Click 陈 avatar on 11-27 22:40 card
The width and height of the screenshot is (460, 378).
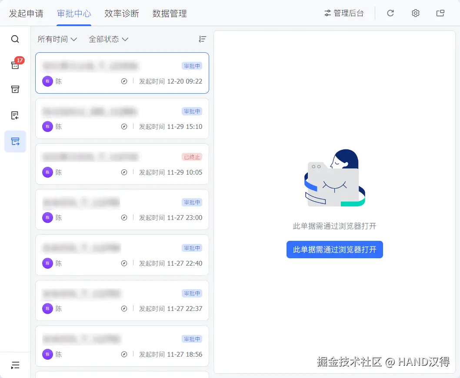47,263
